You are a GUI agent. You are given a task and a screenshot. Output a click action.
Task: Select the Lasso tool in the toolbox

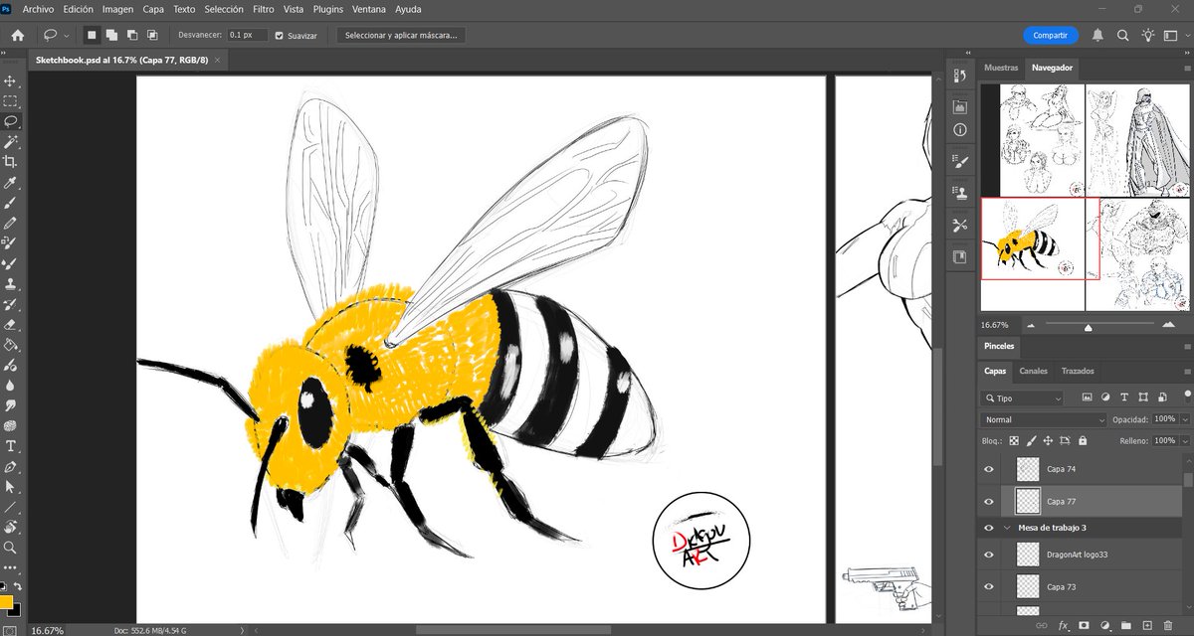pyautogui.click(x=10, y=120)
